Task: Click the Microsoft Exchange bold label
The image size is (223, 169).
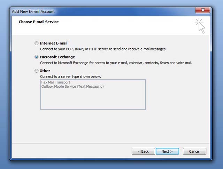Action: tap(57, 57)
